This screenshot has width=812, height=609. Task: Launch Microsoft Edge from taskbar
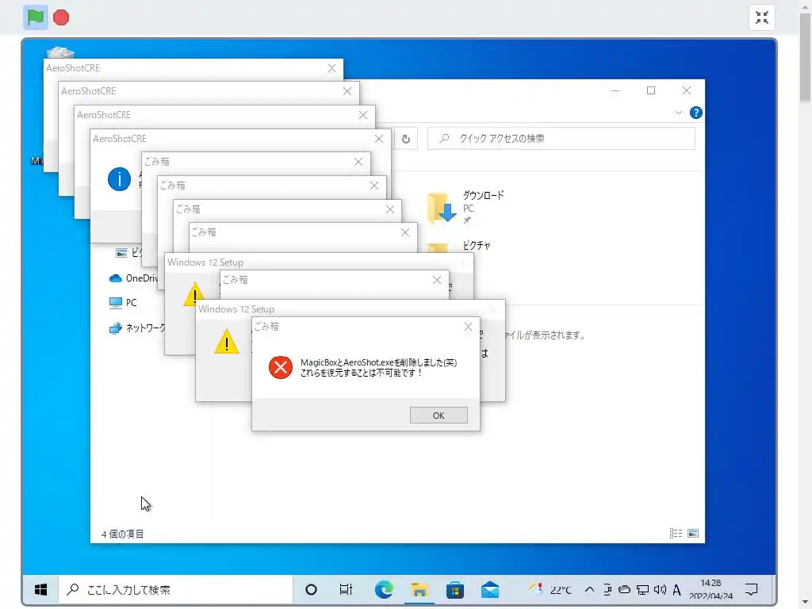coord(384,589)
